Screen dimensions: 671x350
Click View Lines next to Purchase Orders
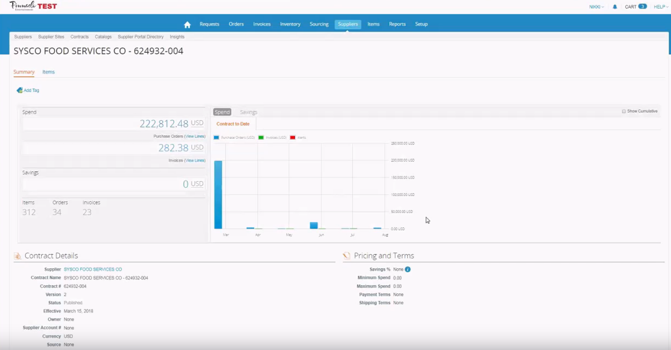pos(195,136)
